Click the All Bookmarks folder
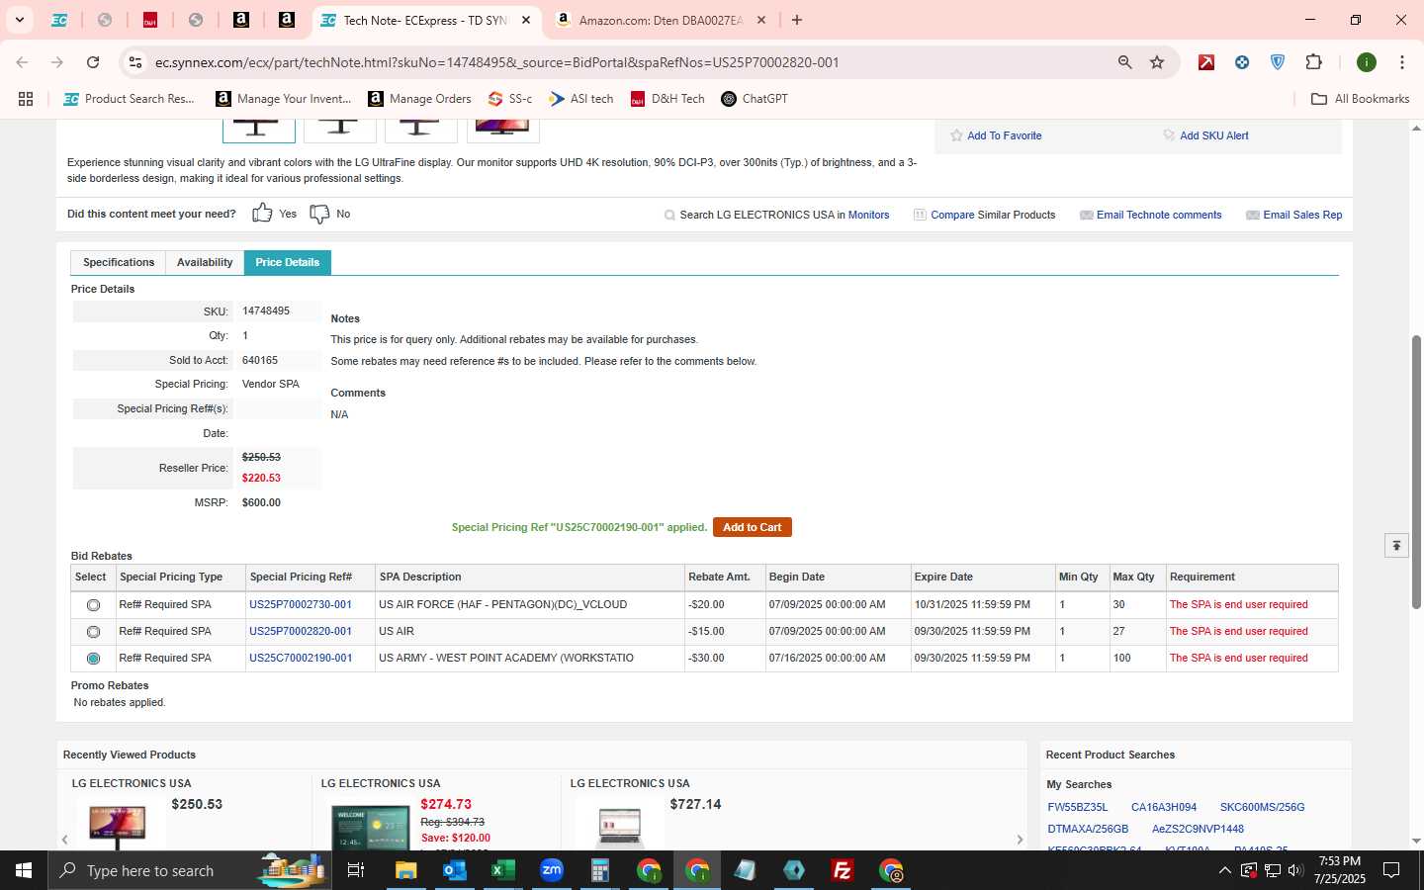 click(x=1360, y=99)
